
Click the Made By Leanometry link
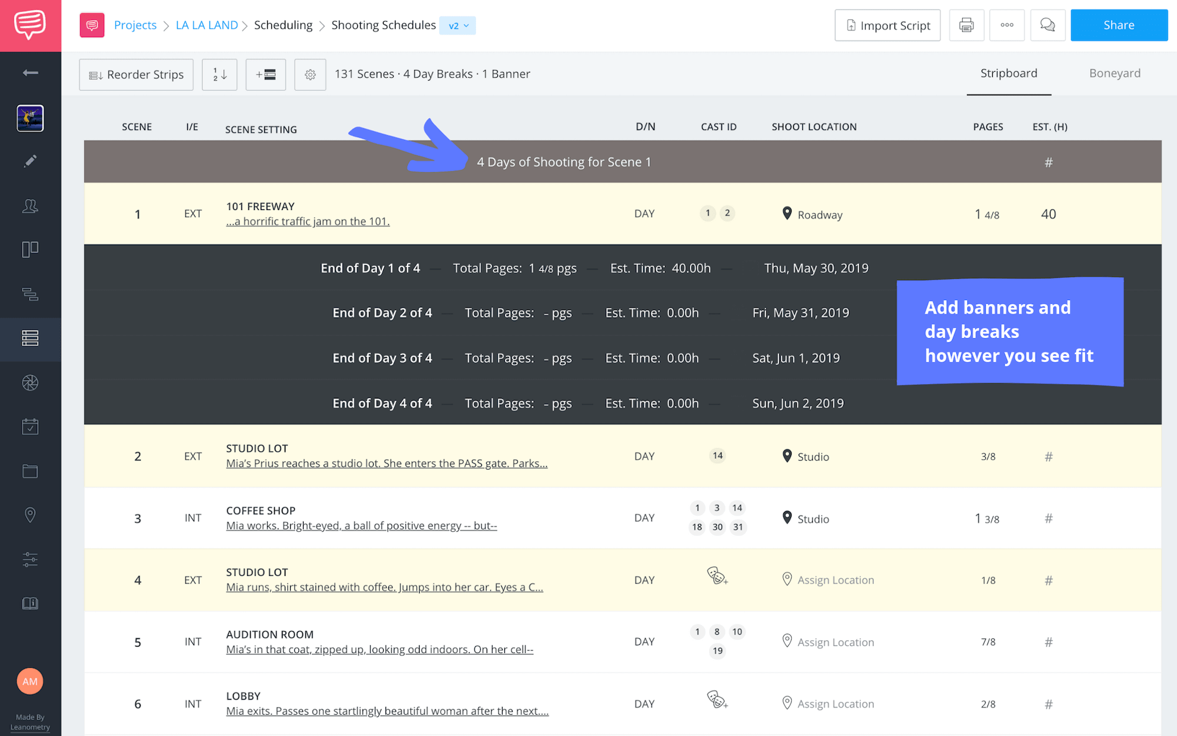point(30,722)
